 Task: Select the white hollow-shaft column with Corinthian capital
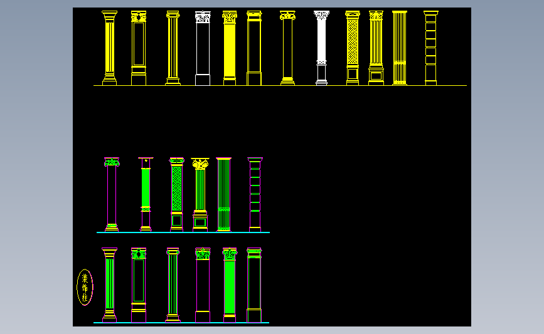coord(203,48)
